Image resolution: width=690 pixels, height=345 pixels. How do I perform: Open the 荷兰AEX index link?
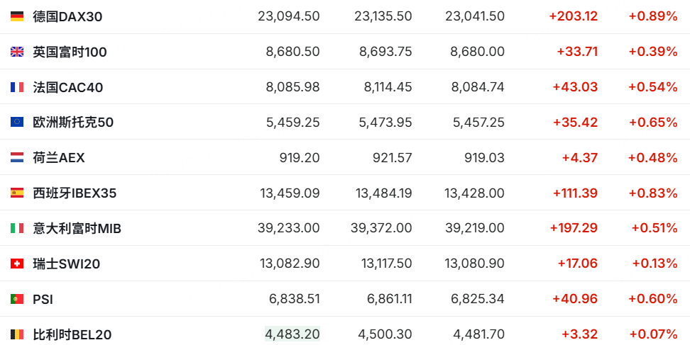[58, 158]
